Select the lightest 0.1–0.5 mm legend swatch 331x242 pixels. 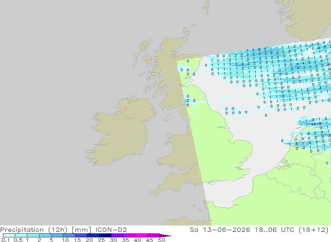coord(9,235)
